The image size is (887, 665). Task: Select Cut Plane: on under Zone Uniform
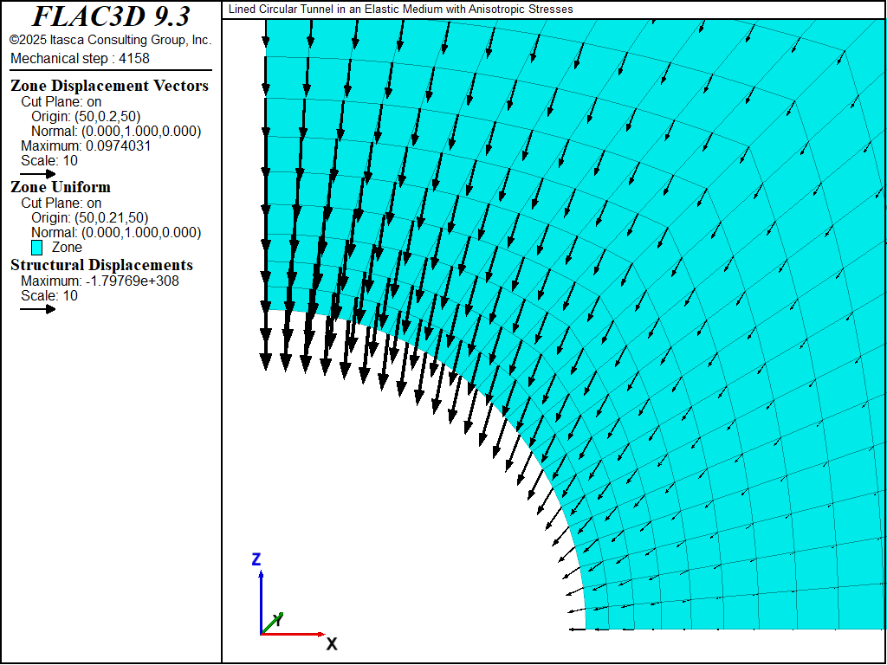click(61, 203)
